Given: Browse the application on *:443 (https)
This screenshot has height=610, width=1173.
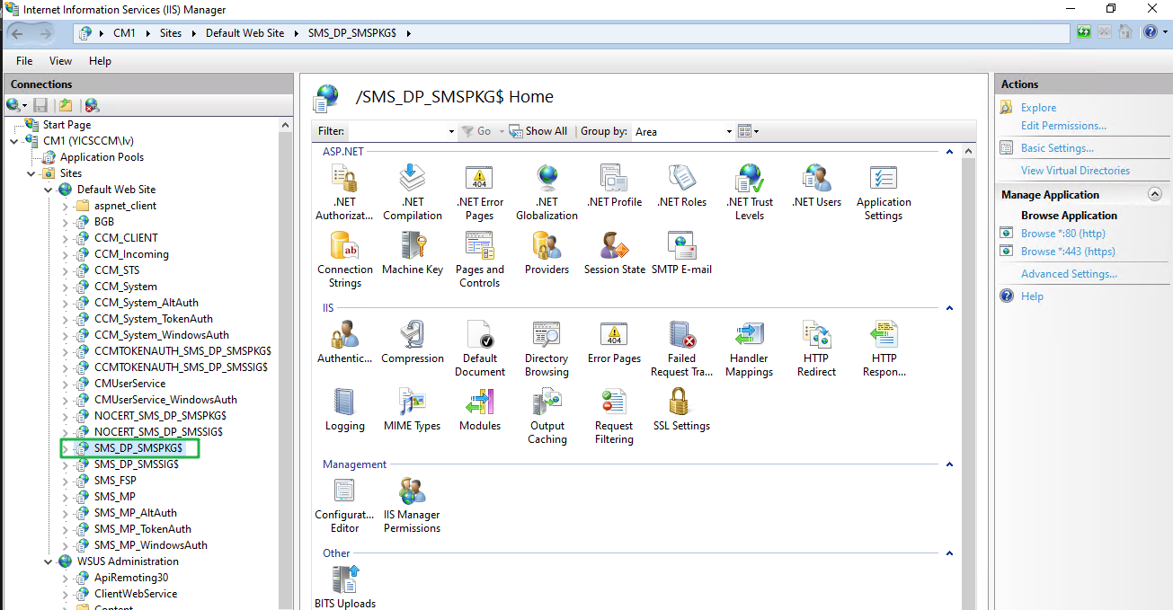Looking at the screenshot, I should click(x=1068, y=252).
